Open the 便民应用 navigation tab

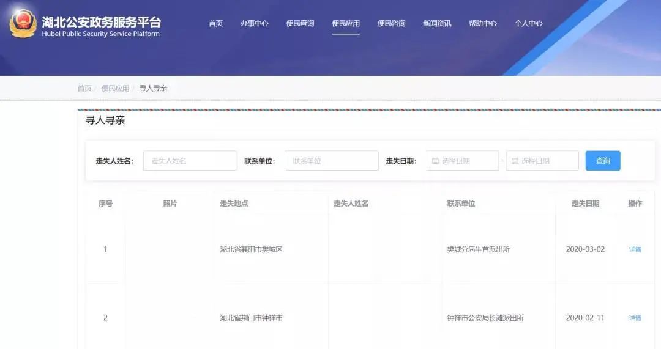point(346,23)
